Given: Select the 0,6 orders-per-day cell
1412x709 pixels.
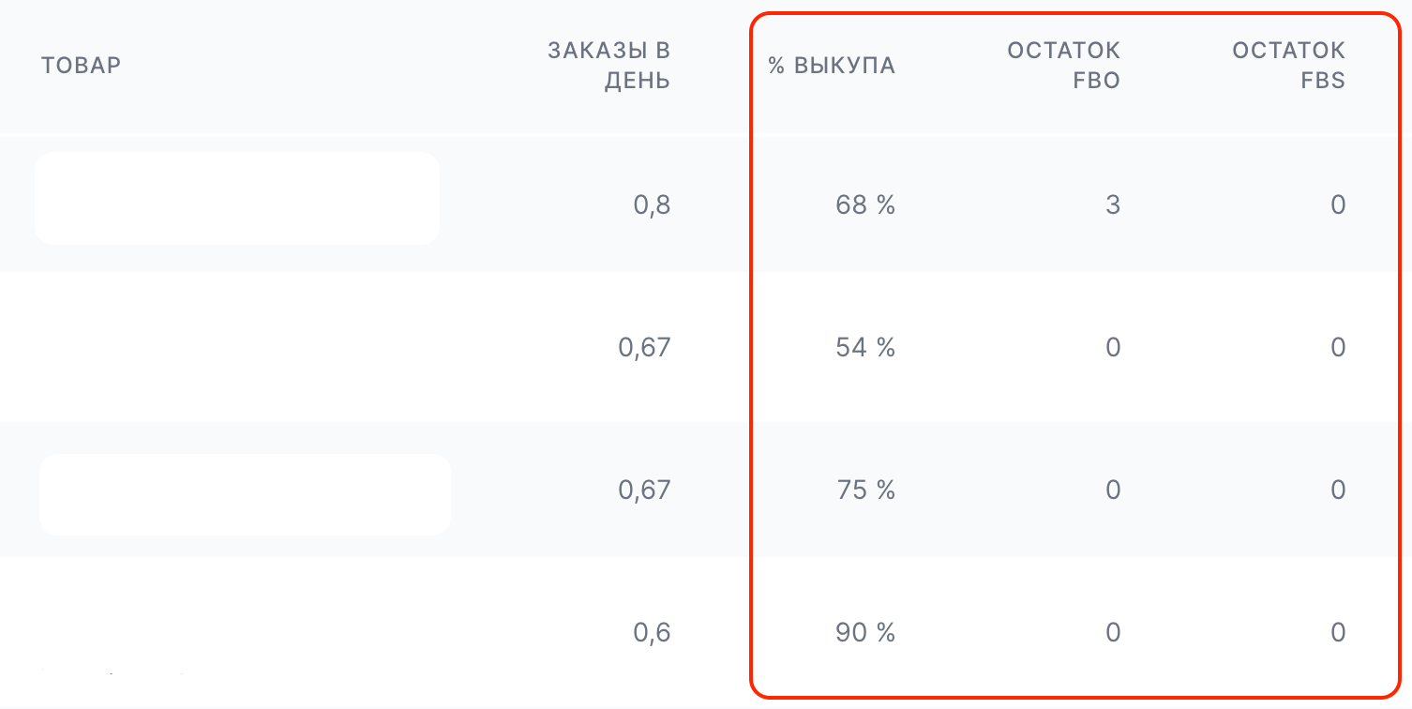Looking at the screenshot, I should (652, 633).
